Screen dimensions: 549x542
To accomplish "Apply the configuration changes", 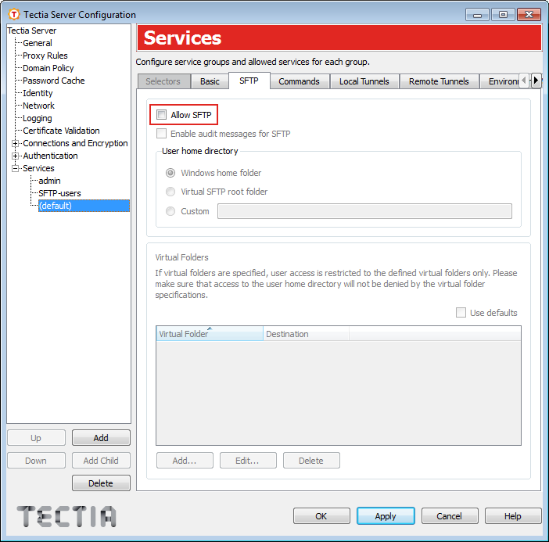I will coord(386,515).
